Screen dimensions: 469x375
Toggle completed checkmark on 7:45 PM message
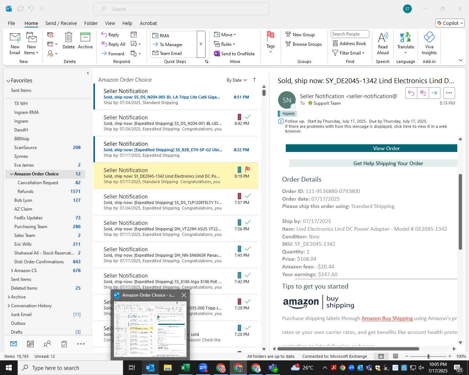point(248,249)
